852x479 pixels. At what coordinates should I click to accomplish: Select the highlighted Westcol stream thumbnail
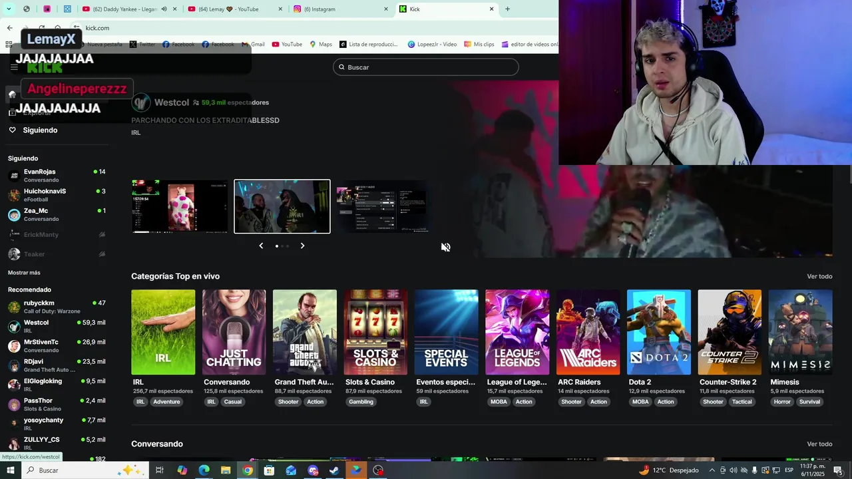[282, 206]
